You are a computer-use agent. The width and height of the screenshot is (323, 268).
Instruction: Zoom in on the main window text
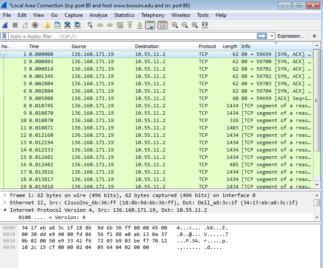tap(174, 26)
